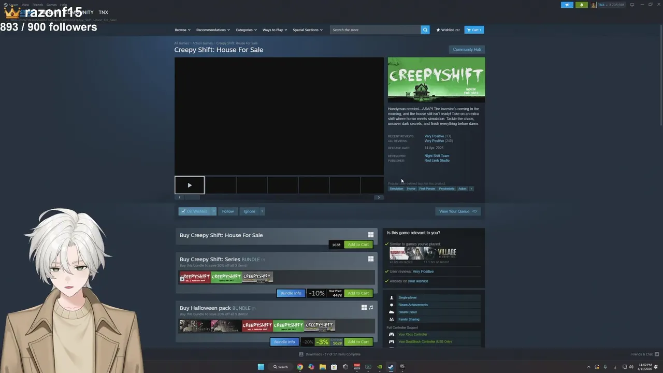Screen dimensions: 663x373
Task: Open the Wishlist link
Action: (x=448, y=30)
